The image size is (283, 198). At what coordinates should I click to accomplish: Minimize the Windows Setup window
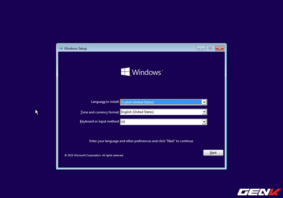pyautogui.click(x=201, y=48)
